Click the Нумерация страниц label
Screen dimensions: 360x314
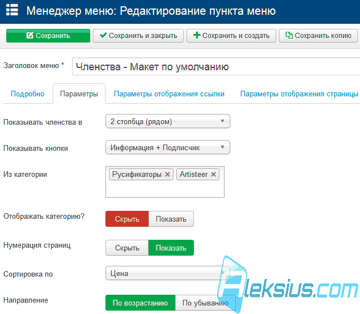37,245
